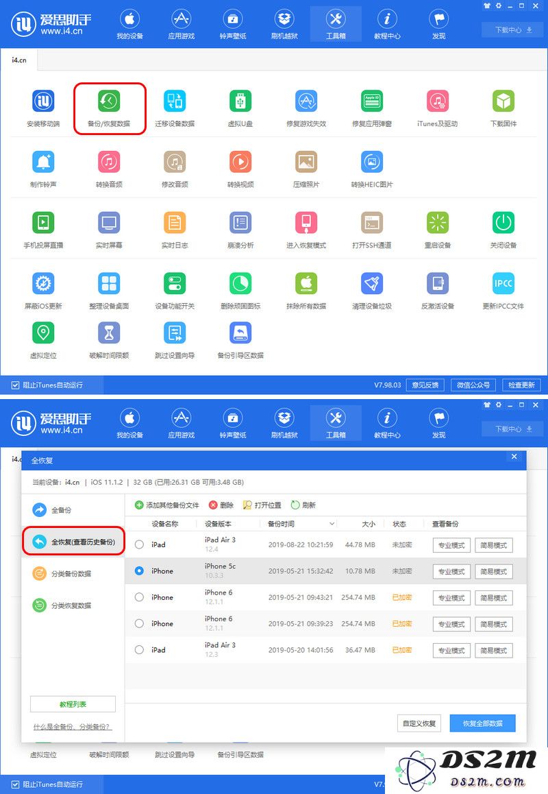
Task: Open 虚拟U盘 tool icon
Action: coord(240,101)
